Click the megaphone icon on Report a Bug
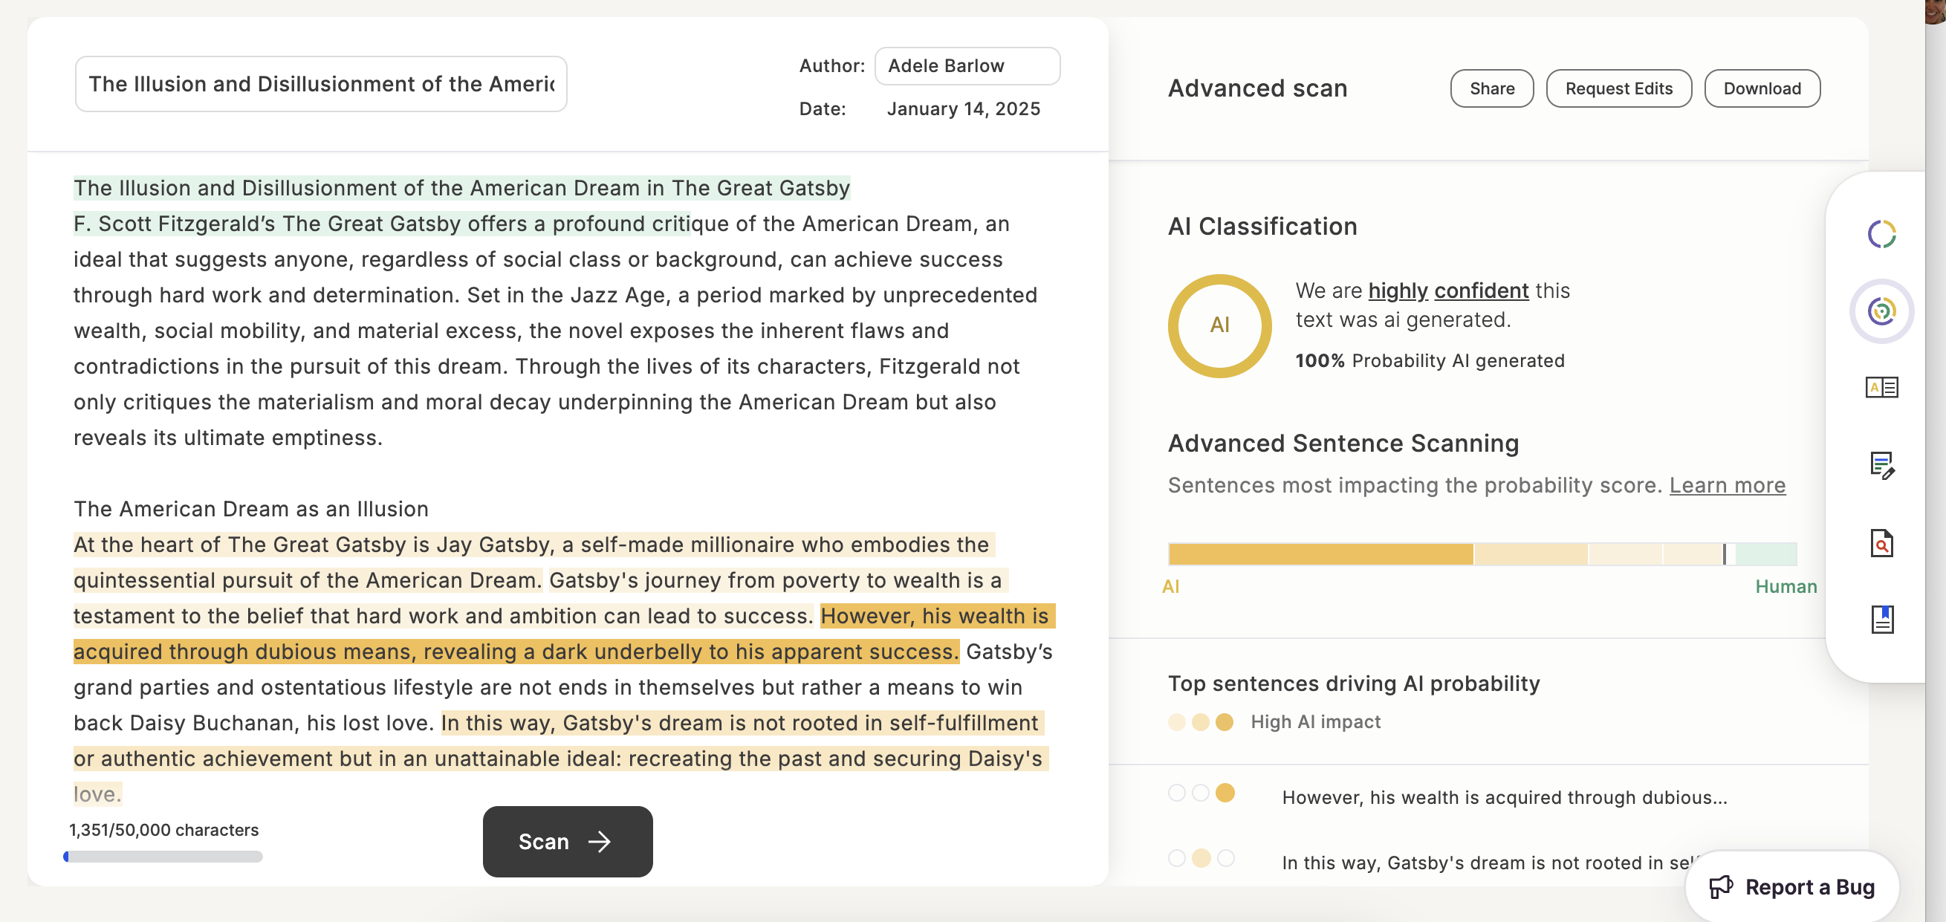 1721,886
